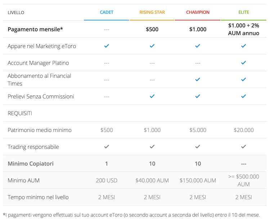Click the 200 USD Cadet AUM value
The height and width of the screenshot is (223, 270).
coord(107,181)
